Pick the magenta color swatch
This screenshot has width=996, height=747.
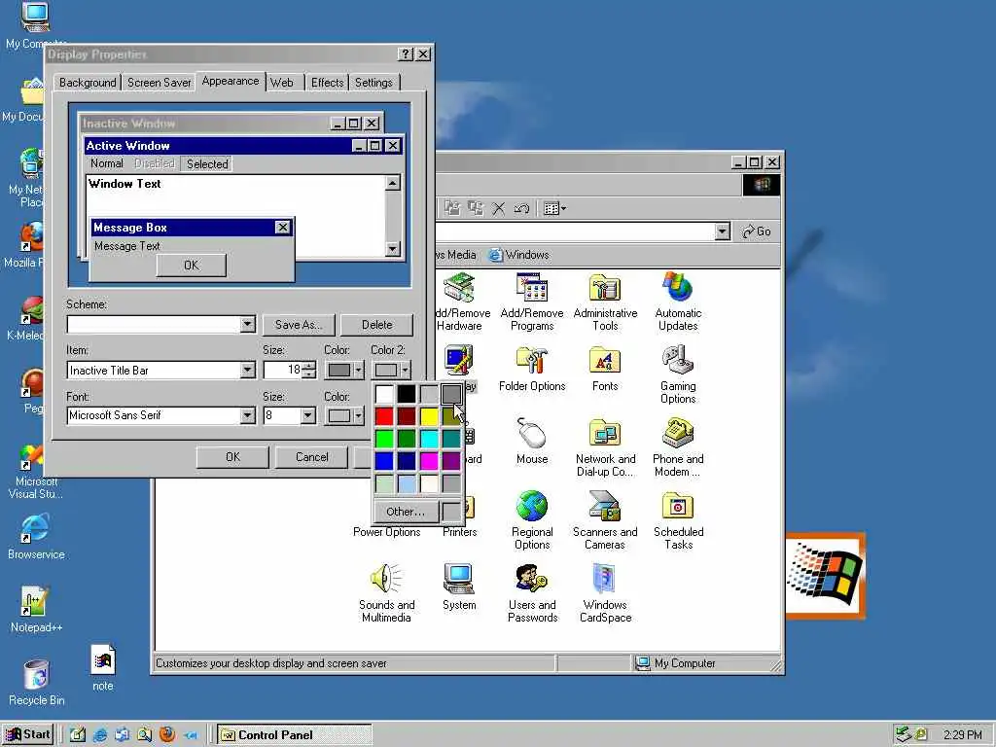coord(429,460)
